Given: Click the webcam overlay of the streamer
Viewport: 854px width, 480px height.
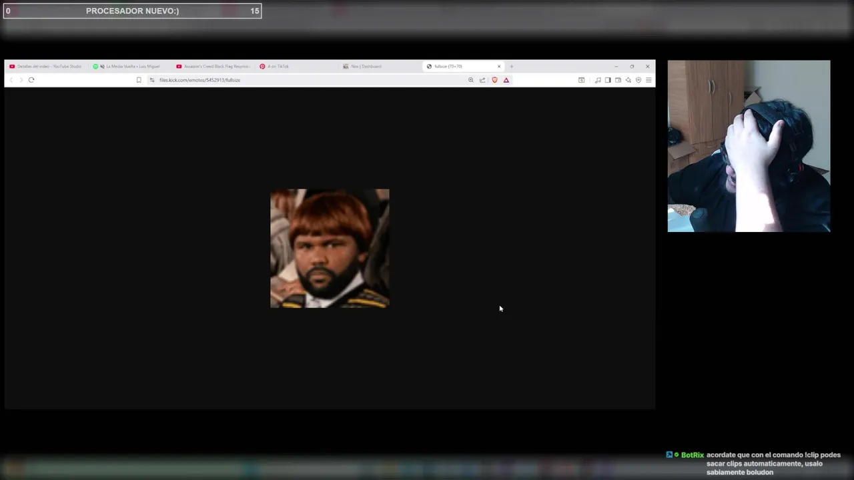Looking at the screenshot, I should click(749, 146).
